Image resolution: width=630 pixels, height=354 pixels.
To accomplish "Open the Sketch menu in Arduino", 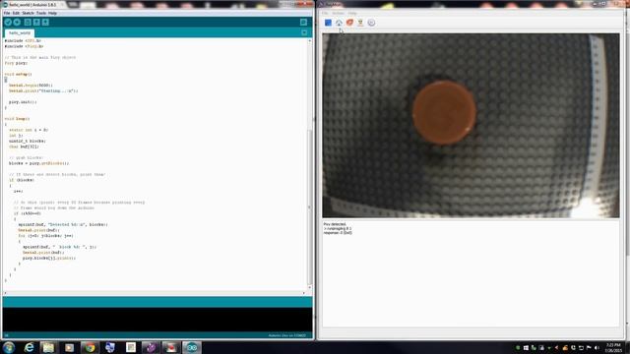I will 29,13.
